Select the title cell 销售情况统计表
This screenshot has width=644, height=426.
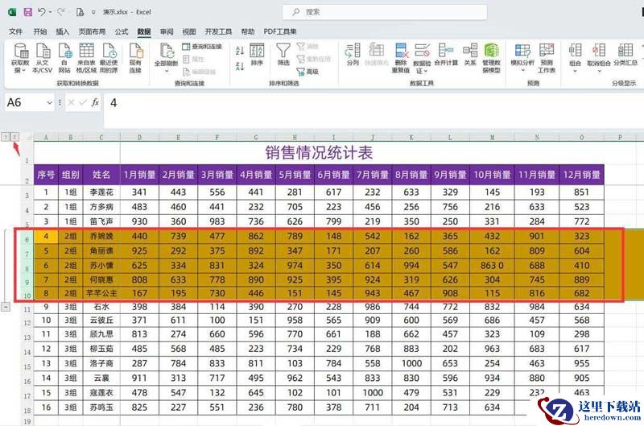[x=319, y=153]
